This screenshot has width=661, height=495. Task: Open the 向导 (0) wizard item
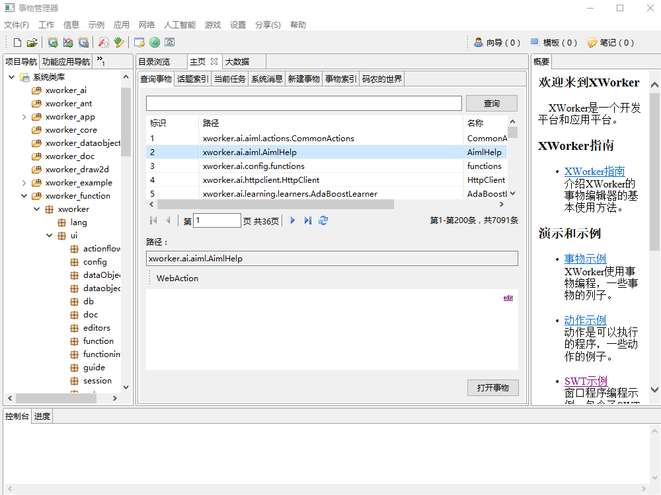pyautogui.click(x=496, y=42)
